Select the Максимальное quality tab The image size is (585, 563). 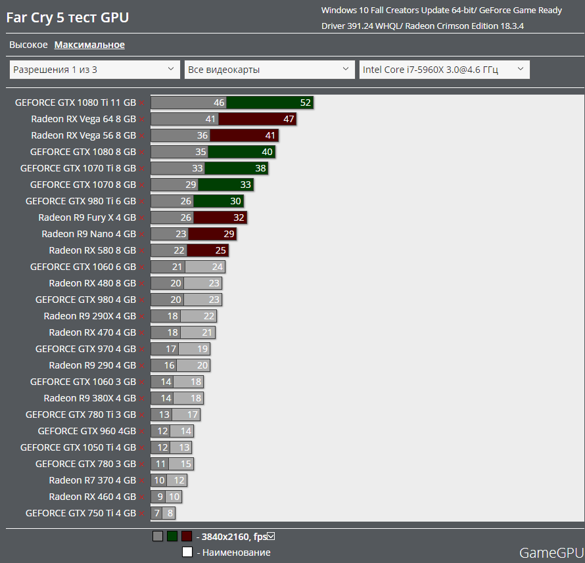click(89, 45)
